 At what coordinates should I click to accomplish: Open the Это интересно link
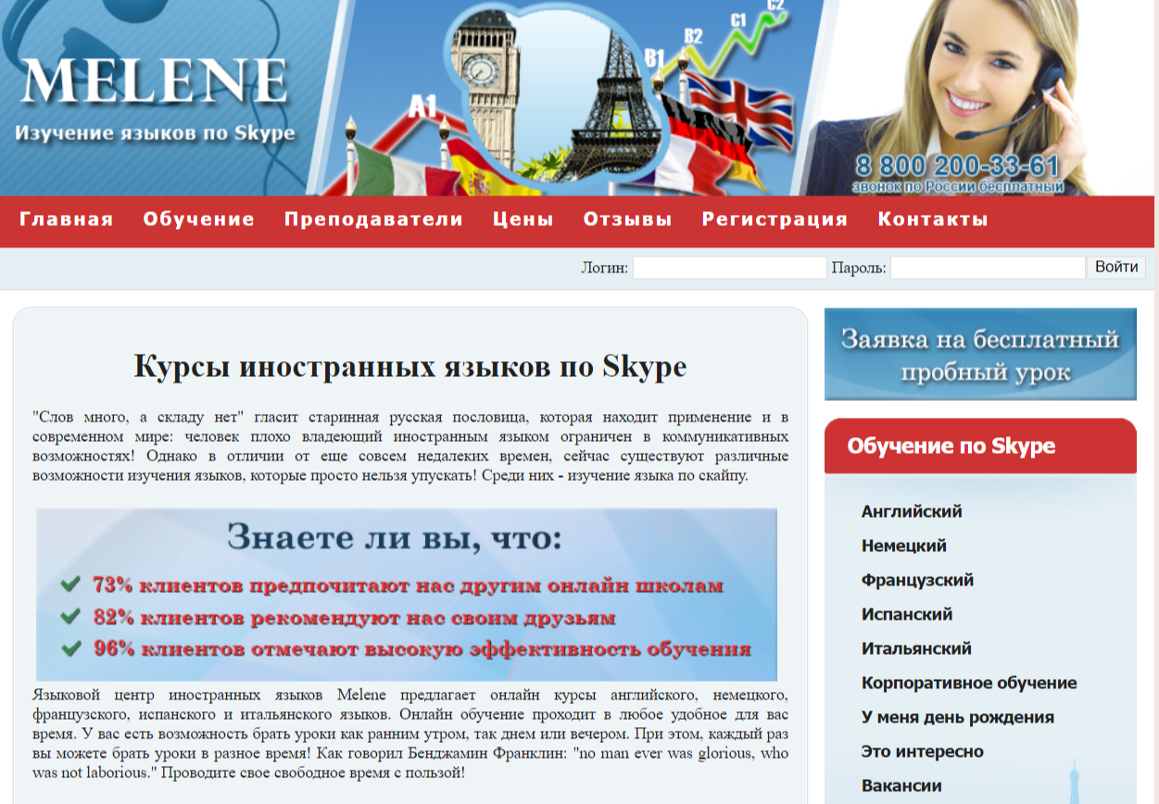tap(922, 751)
